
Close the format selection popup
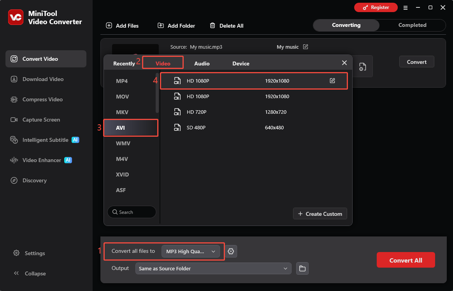tap(344, 63)
